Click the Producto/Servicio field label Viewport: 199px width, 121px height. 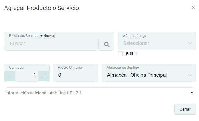click(24, 35)
